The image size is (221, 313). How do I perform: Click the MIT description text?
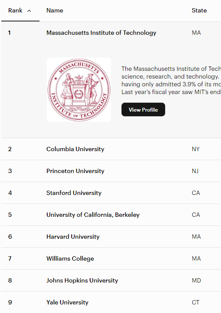tap(171, 80)
